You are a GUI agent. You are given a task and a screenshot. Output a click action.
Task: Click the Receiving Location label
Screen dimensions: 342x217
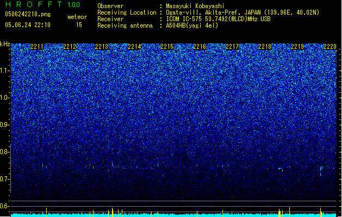[x=127, y=12]
